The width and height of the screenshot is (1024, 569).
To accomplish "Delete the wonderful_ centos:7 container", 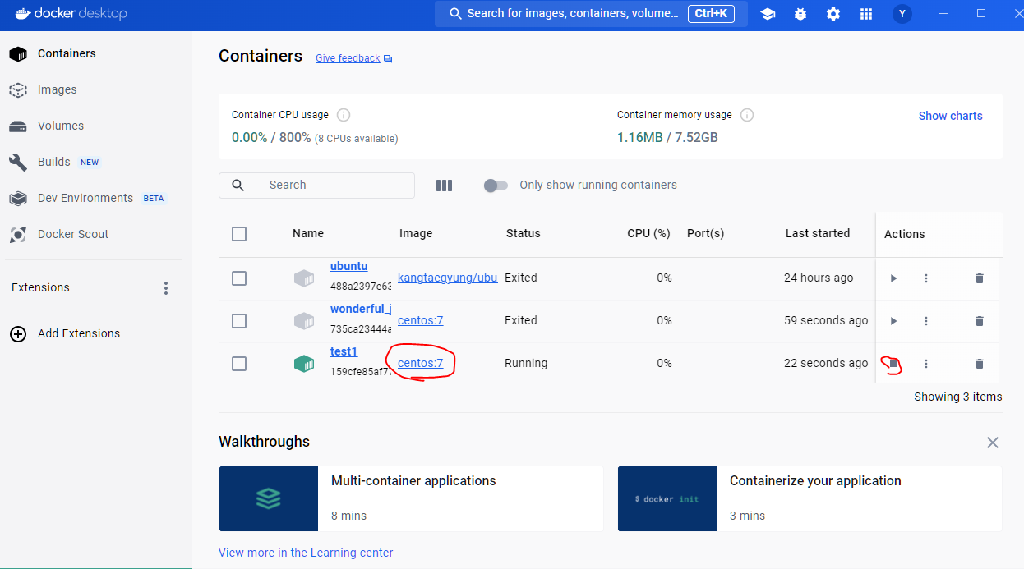I will (x=979, y=321).
